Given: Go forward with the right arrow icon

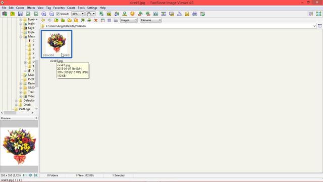Looking at the screenshot, I should pyautogui.click(x=49, y=20).
